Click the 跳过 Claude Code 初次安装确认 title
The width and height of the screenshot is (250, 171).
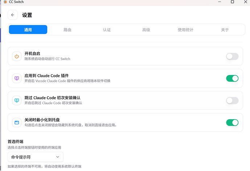point(53,97)
